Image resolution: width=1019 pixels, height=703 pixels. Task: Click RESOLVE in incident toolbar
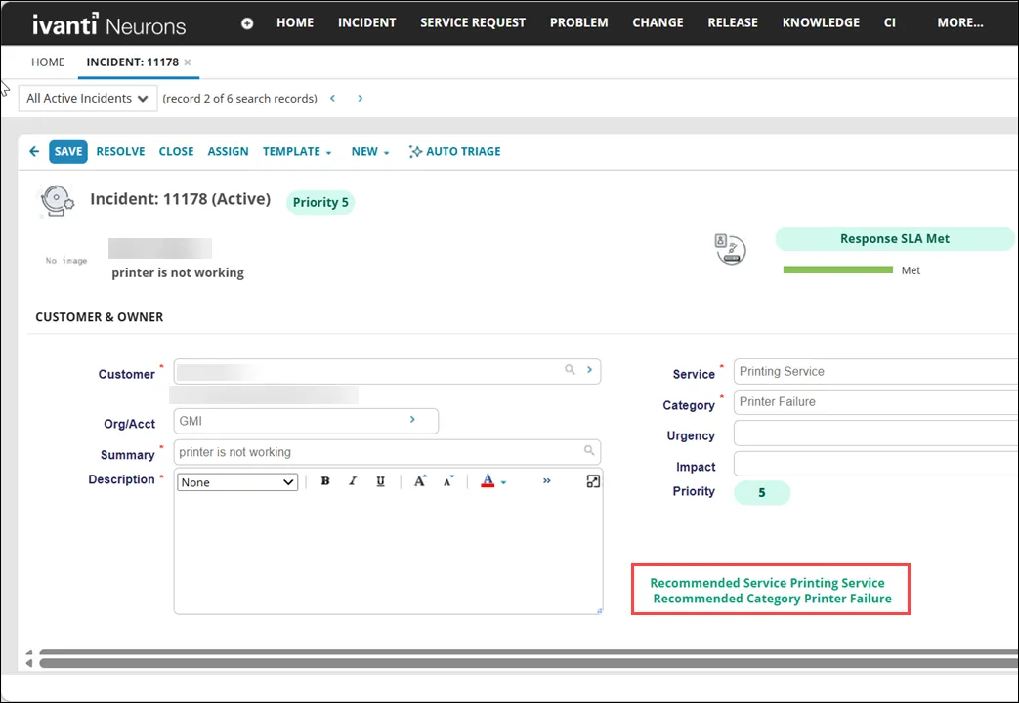point(120,152)
